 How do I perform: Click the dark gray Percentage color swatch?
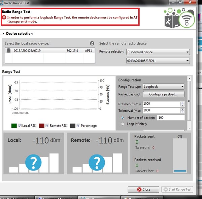73,126
